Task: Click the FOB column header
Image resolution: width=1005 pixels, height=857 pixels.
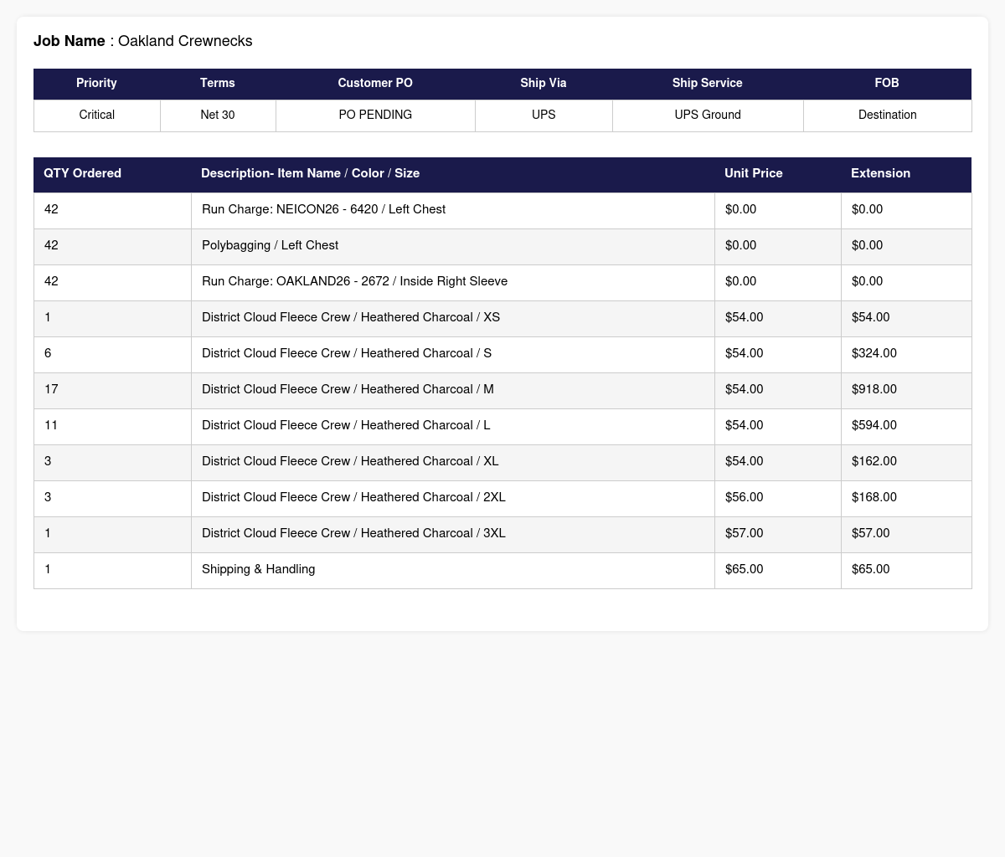Action: (x=887, y=83)
